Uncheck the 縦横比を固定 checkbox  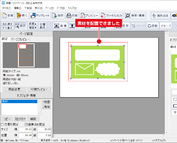pyautogui.click(x=26, y=124)
